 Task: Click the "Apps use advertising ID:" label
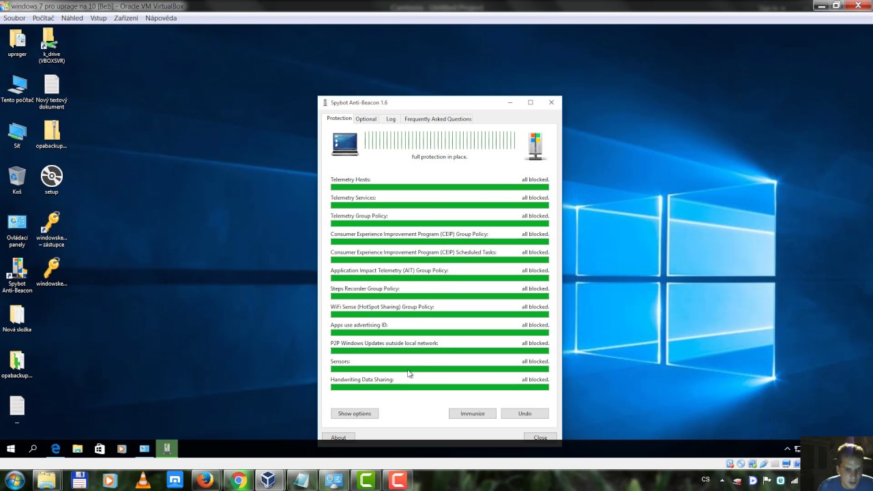click(359, 325)
